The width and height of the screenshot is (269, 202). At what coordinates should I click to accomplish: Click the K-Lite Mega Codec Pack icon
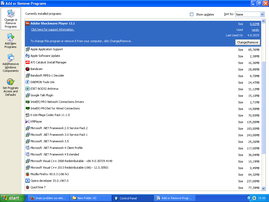(27, 115)
